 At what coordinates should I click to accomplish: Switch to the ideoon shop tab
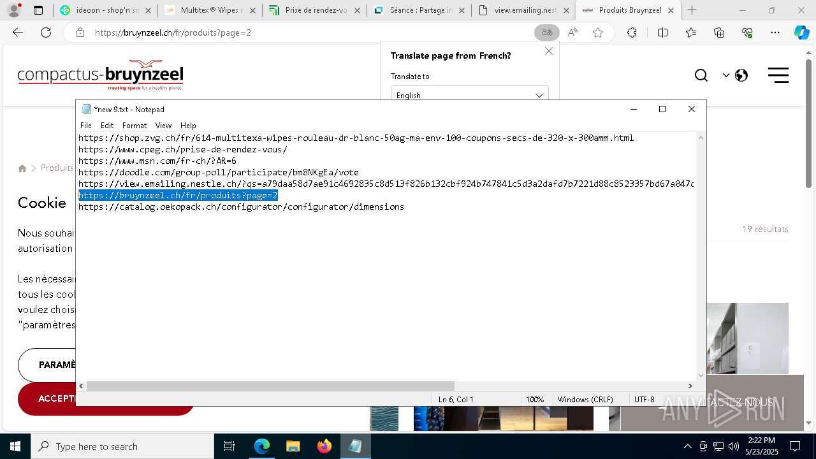point(105,10)
